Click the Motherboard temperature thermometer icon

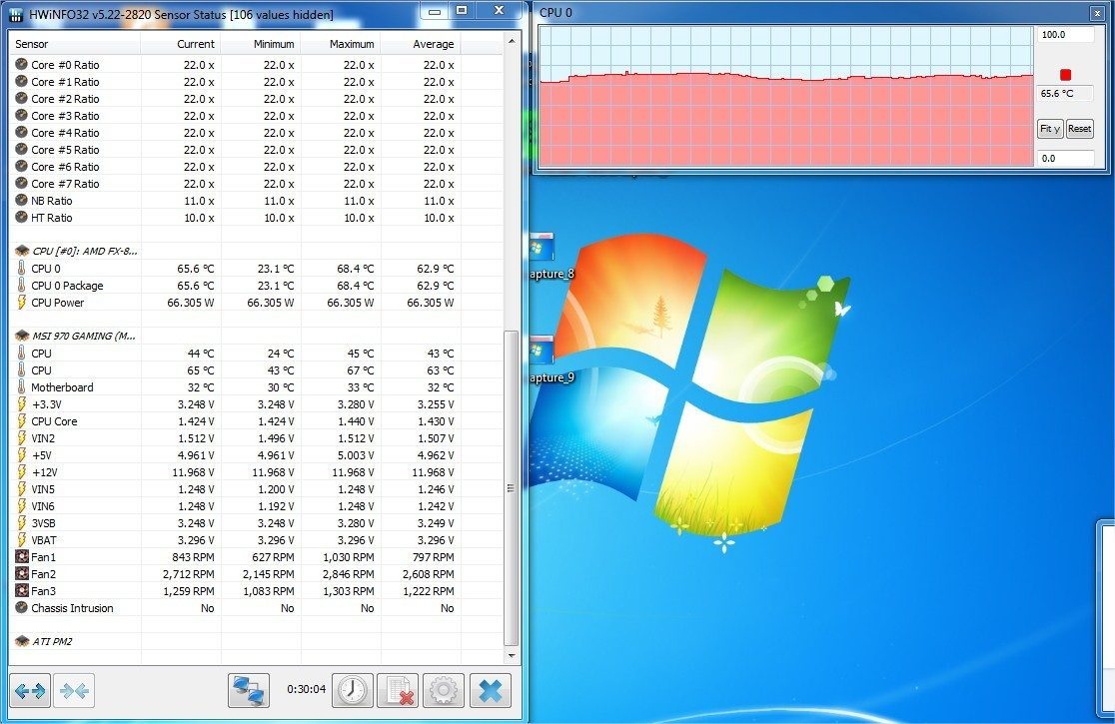click(21, 387)
